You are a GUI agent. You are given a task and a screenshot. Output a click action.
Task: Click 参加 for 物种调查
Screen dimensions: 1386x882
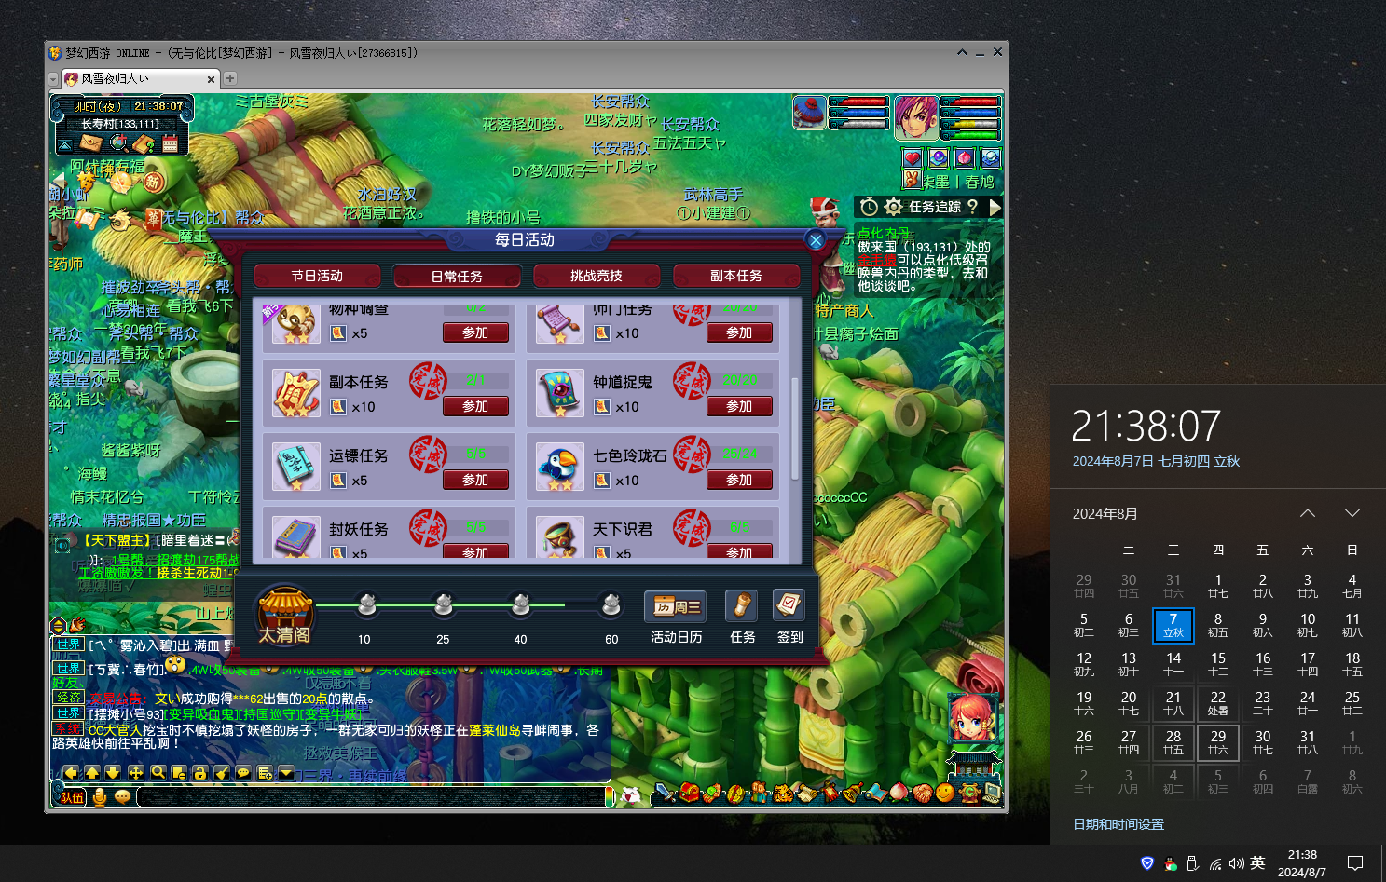(475, 332)
